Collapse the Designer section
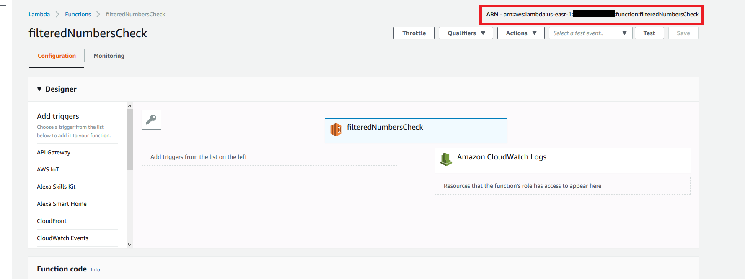The height and width of the screenshot is (279, 745). pyautogui.click(x=39, y=89)
